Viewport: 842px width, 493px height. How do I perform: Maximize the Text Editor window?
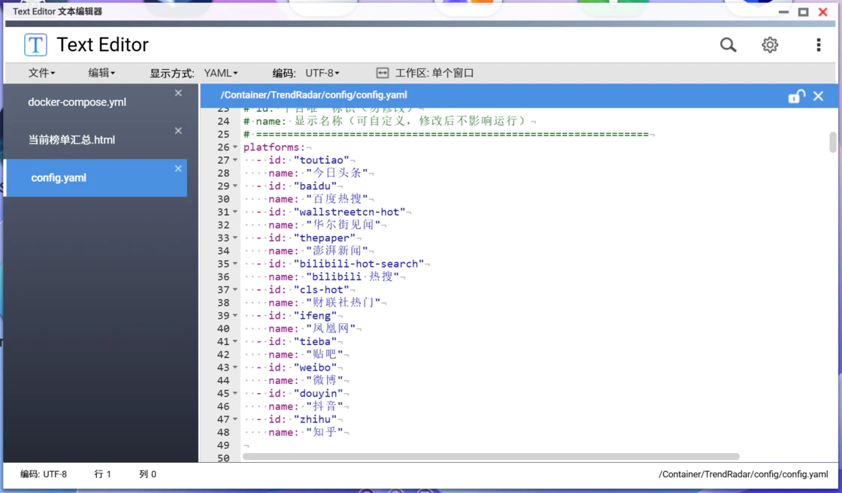pyautogui.click(x=804, y=12)
